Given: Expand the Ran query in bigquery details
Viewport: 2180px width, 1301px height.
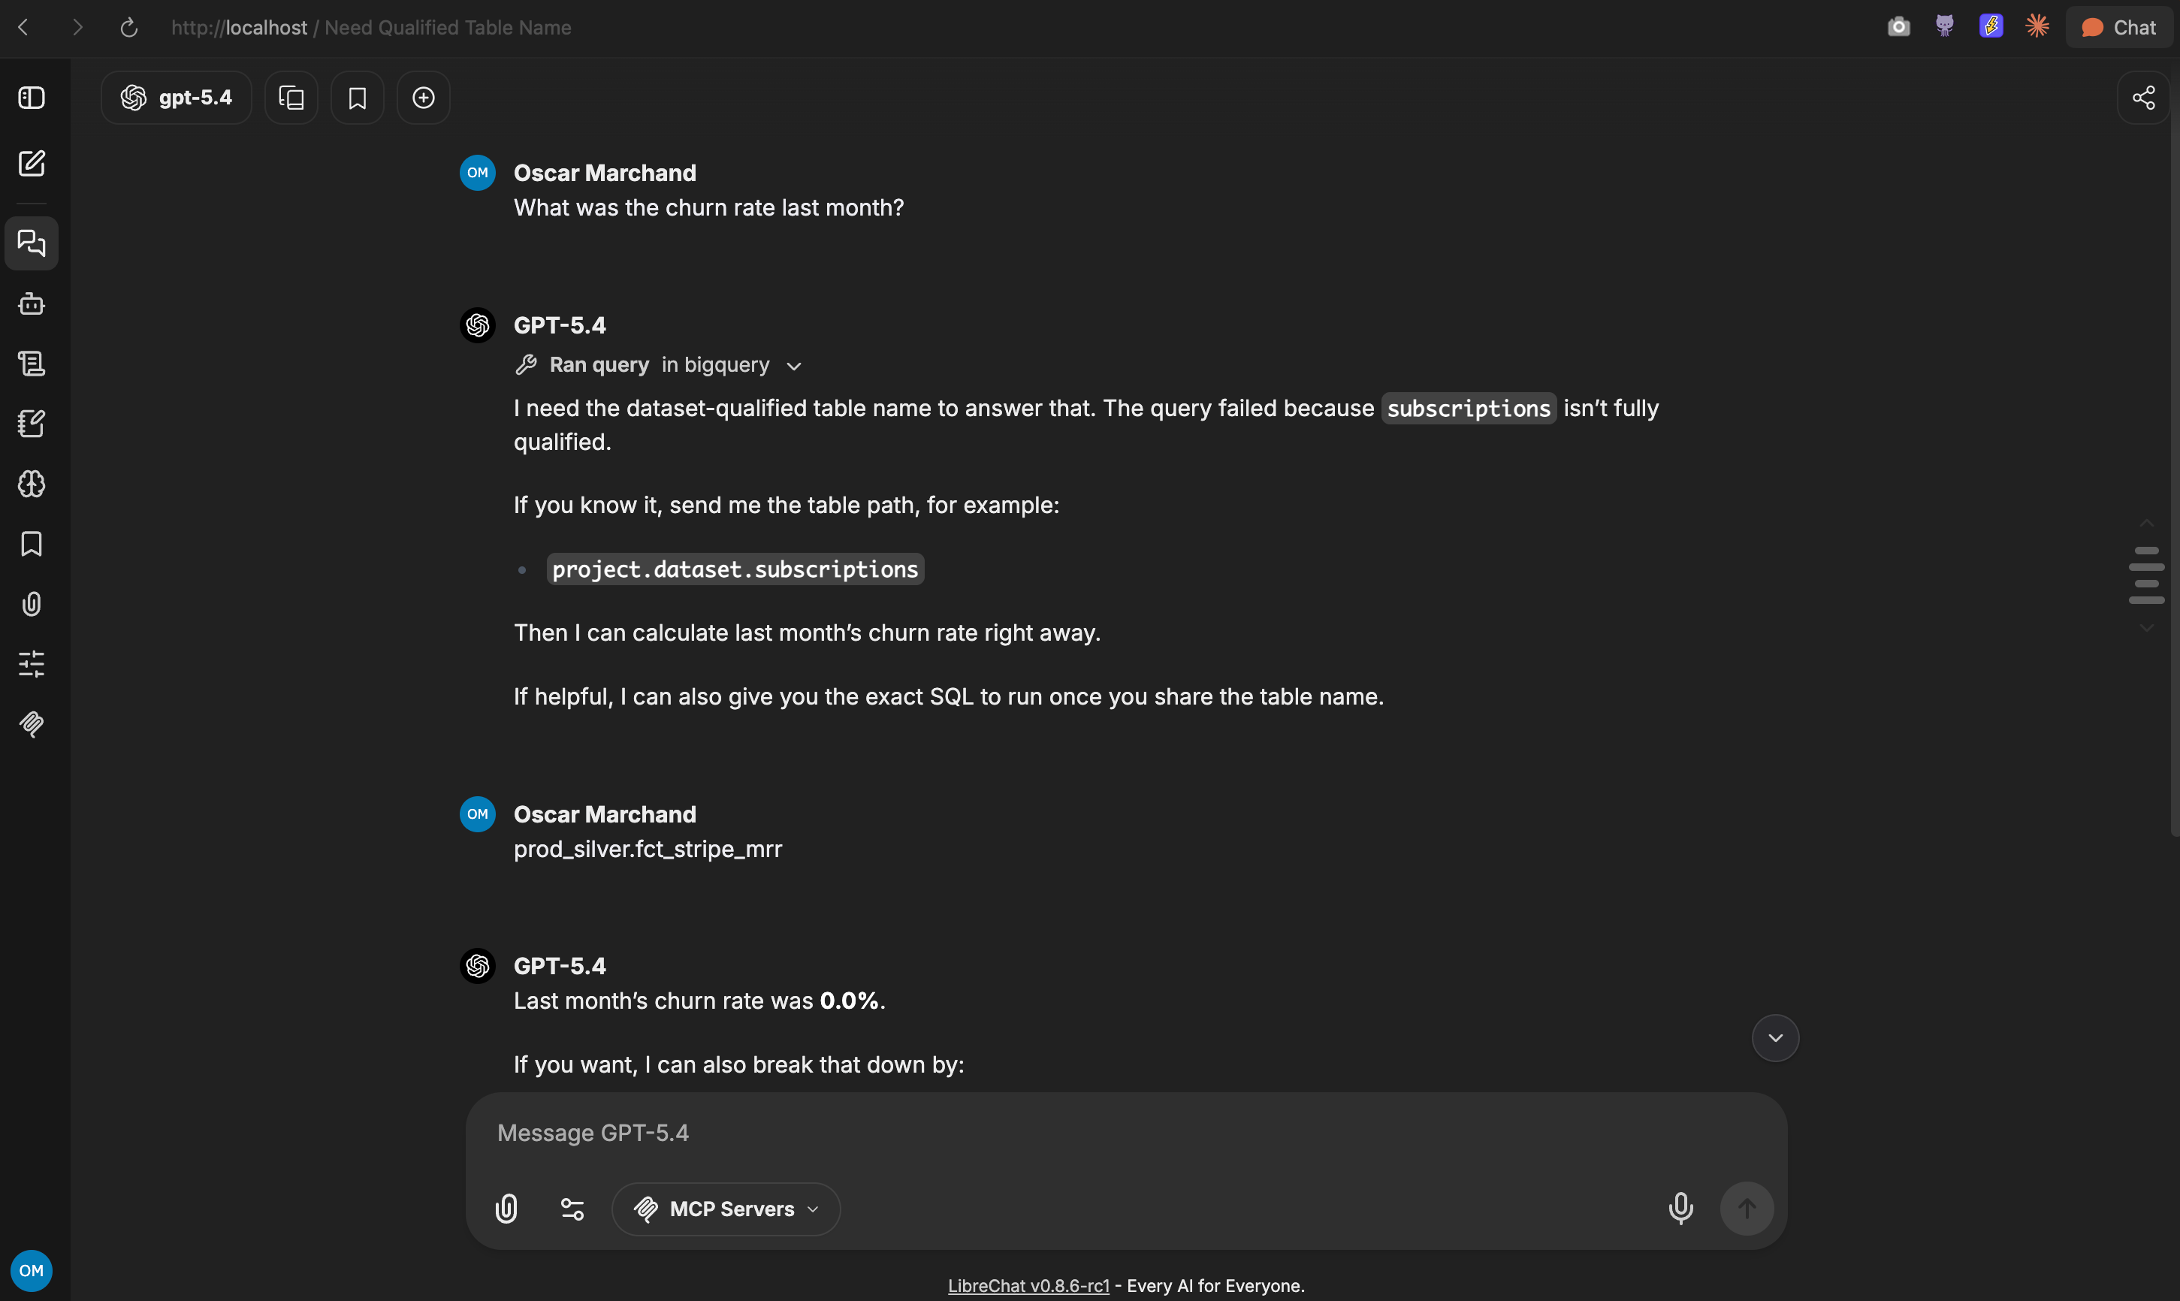Looking at the screenshot, I should click(658, 365).
